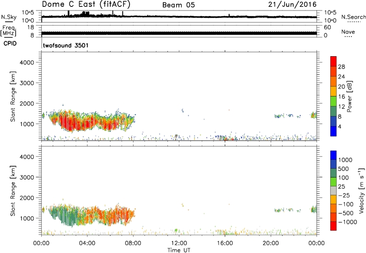Click the 'Slant Range [km]' label of velocity panel

[x=13, y=191]
